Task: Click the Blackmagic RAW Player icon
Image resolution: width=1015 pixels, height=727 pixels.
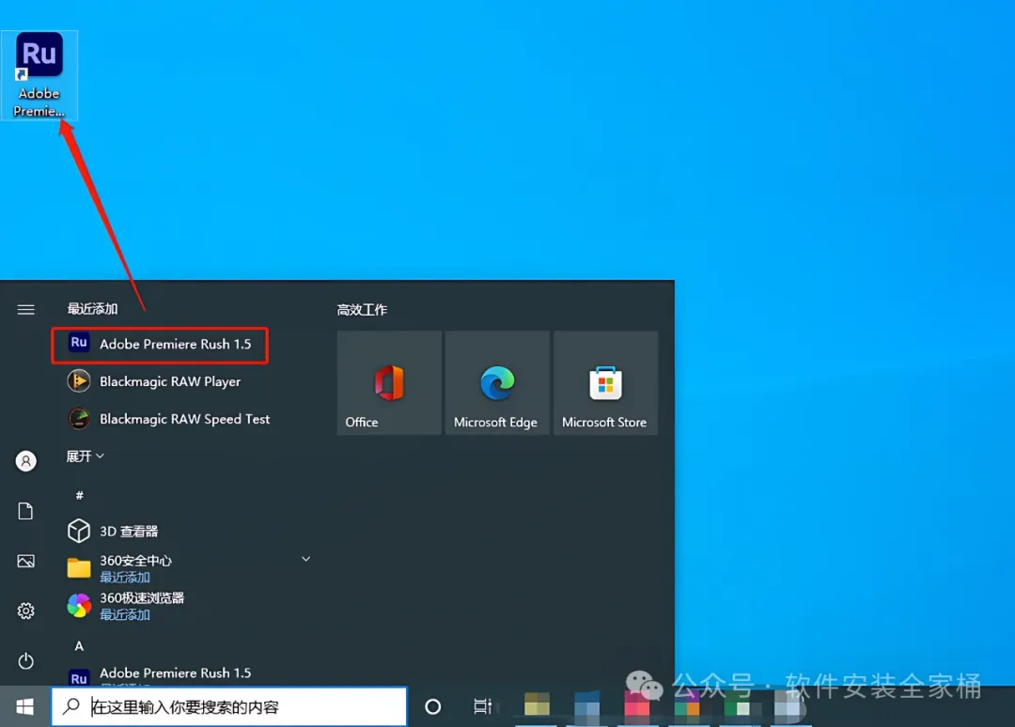Action: tap(79, 381)
